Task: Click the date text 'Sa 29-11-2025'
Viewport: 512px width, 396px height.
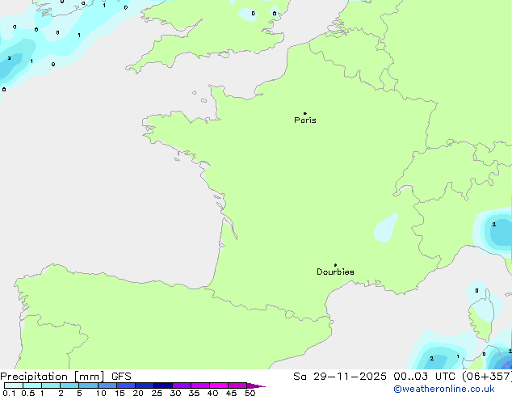Action: [x=340, y=377]
